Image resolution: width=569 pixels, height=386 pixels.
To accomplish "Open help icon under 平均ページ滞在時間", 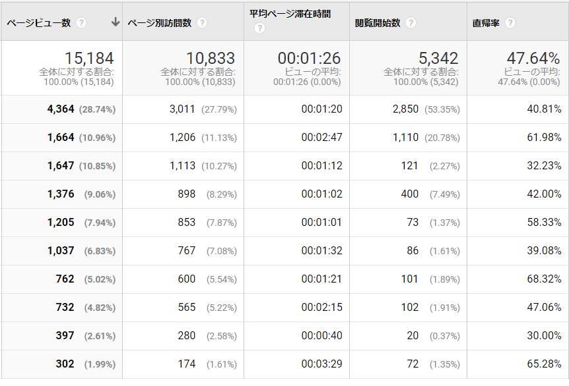I will pyautogui.click(x=259, y=28).
